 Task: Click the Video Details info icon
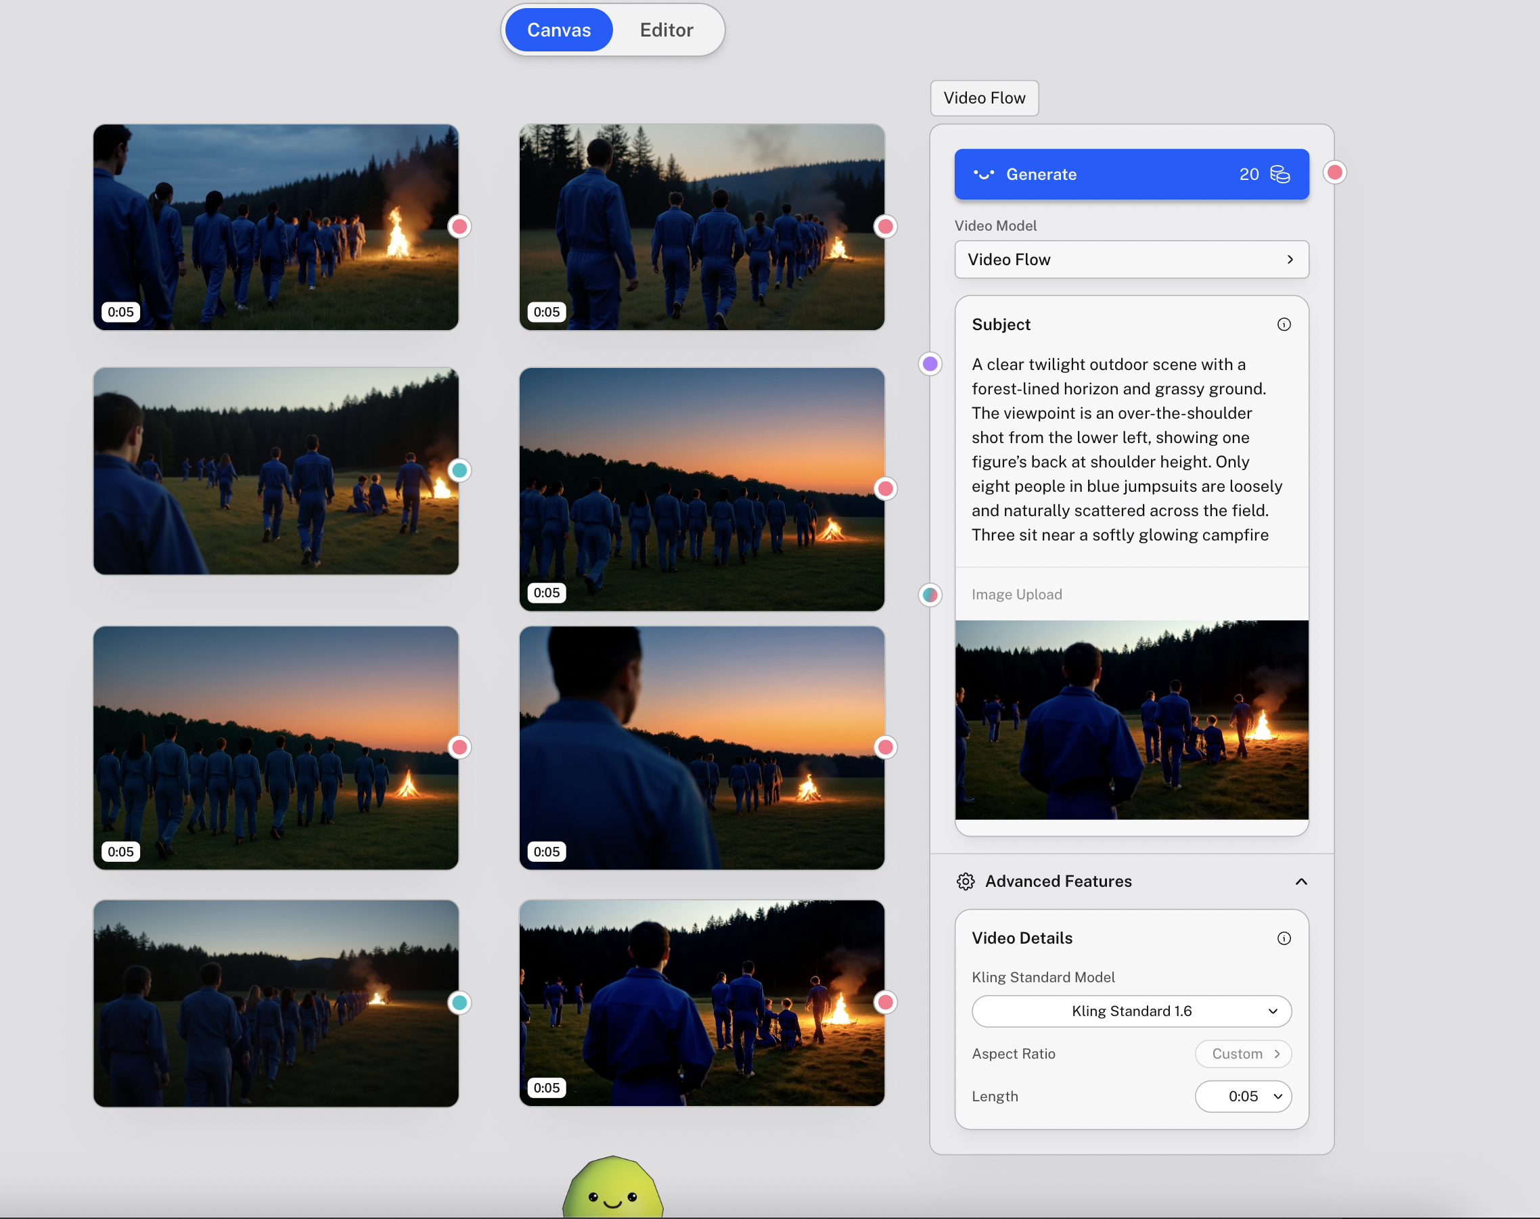[x=1283, y=938]
